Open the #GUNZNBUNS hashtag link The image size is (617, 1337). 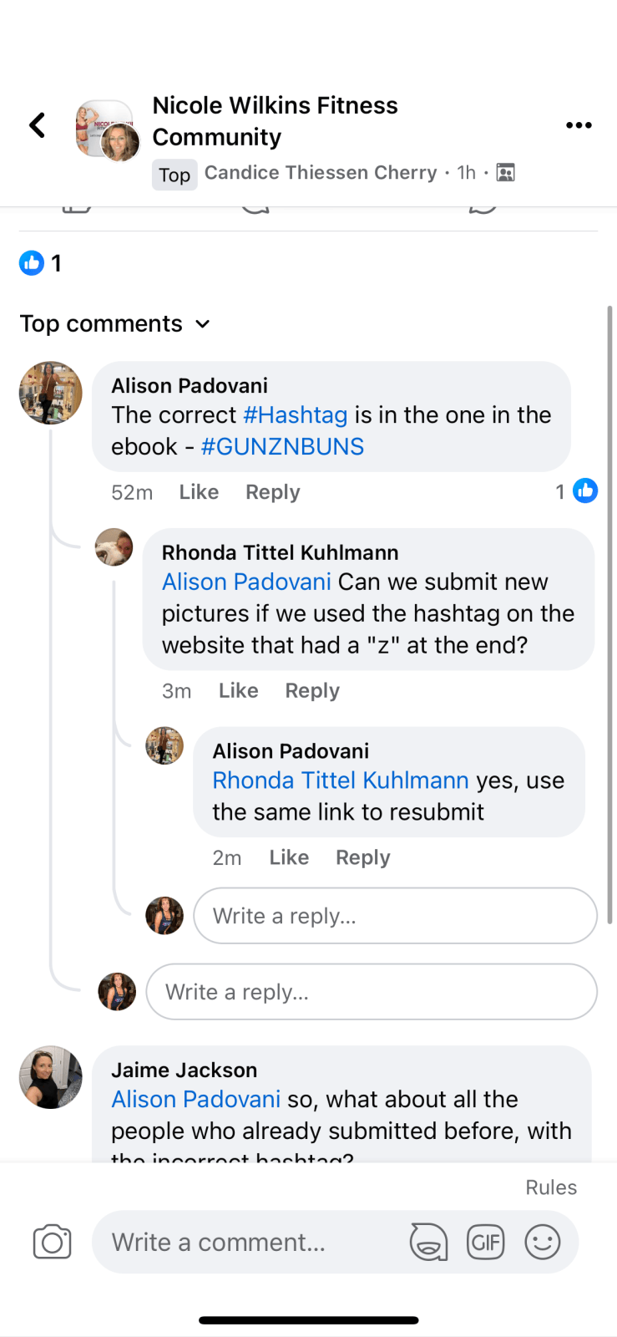click(282, 446)
